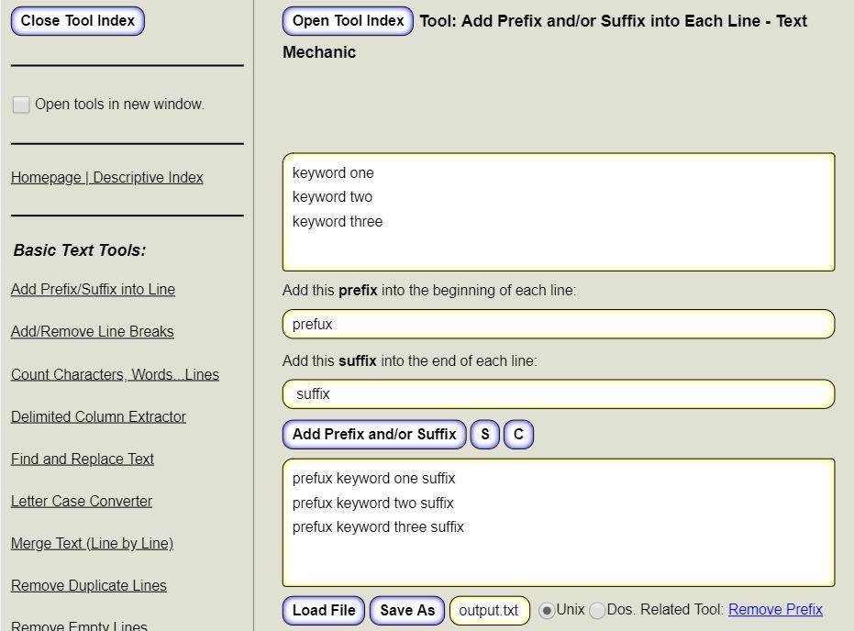The width and height of the screenshot is (854, 631).
Task: Click the C button beside Add Prefix
Action: tap(518, 435)
